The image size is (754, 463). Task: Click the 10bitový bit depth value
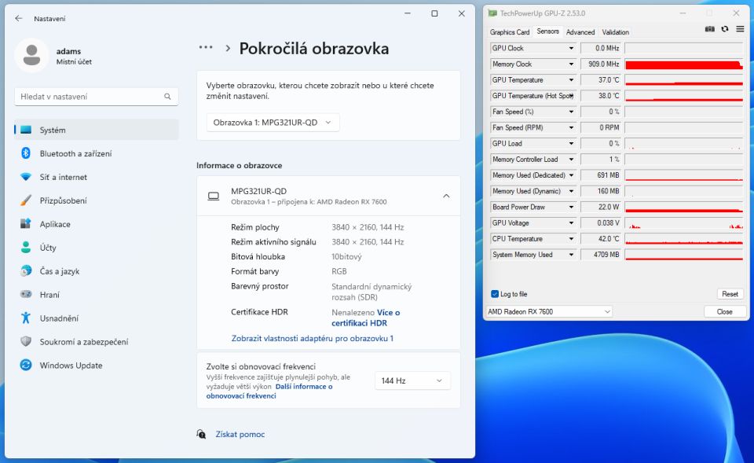pyautogui.click(x=346, y=256)
